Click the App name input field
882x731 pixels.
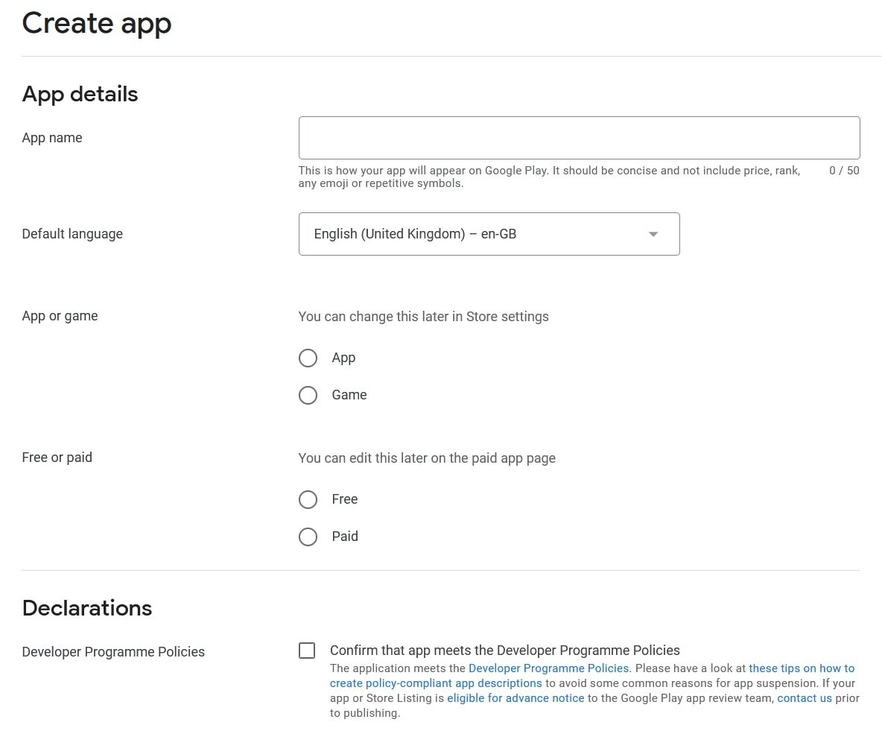pos(579,138)
